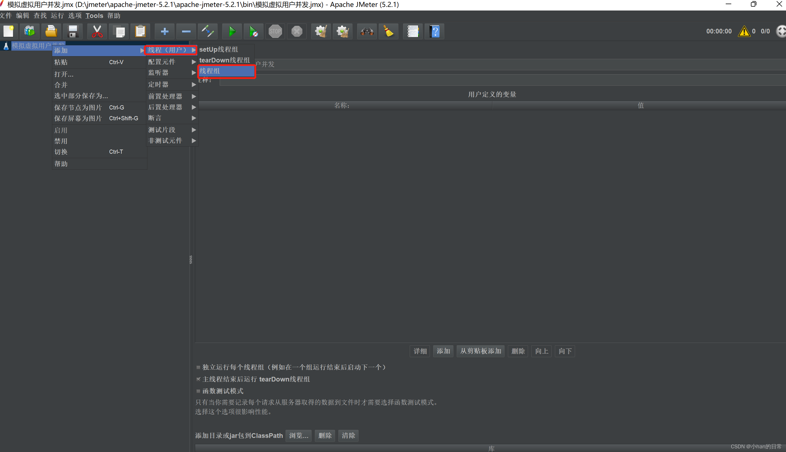This screenshot has width=786, height=452.
Task: Click the Clear All results icon
Action: pyautogui.click(x=343, y=31)
